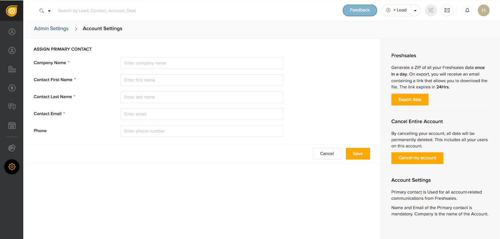
Task: Save the primary contact form
Action: (358, 154)
